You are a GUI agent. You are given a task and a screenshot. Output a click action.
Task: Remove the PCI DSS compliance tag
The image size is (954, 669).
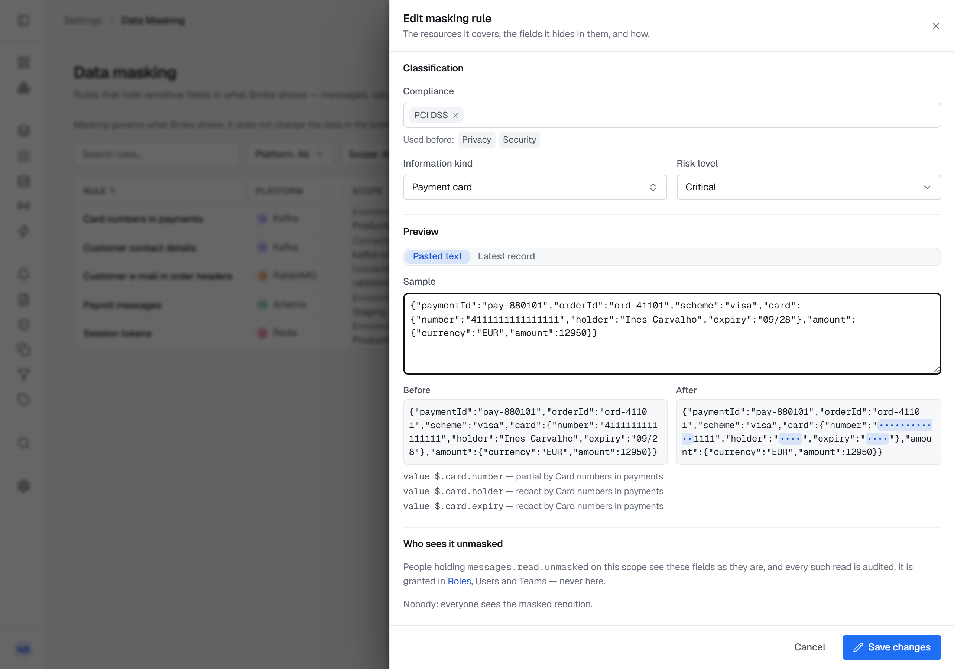(x=455, y=116)
